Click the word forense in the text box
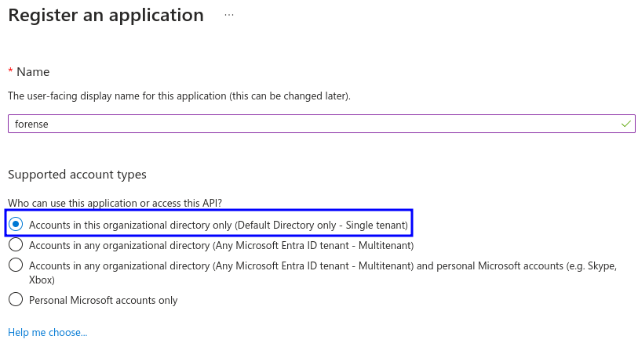Image resolution: width=638 pixels, height=343 pixels. [x=31, y=124]
